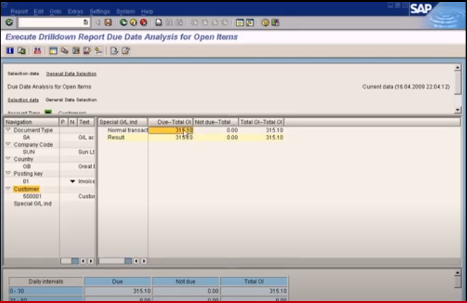The width and height of the screenshot is (467, 303).
Task: Click the blue information icon in application toolbar
Action: click(10, 51)
